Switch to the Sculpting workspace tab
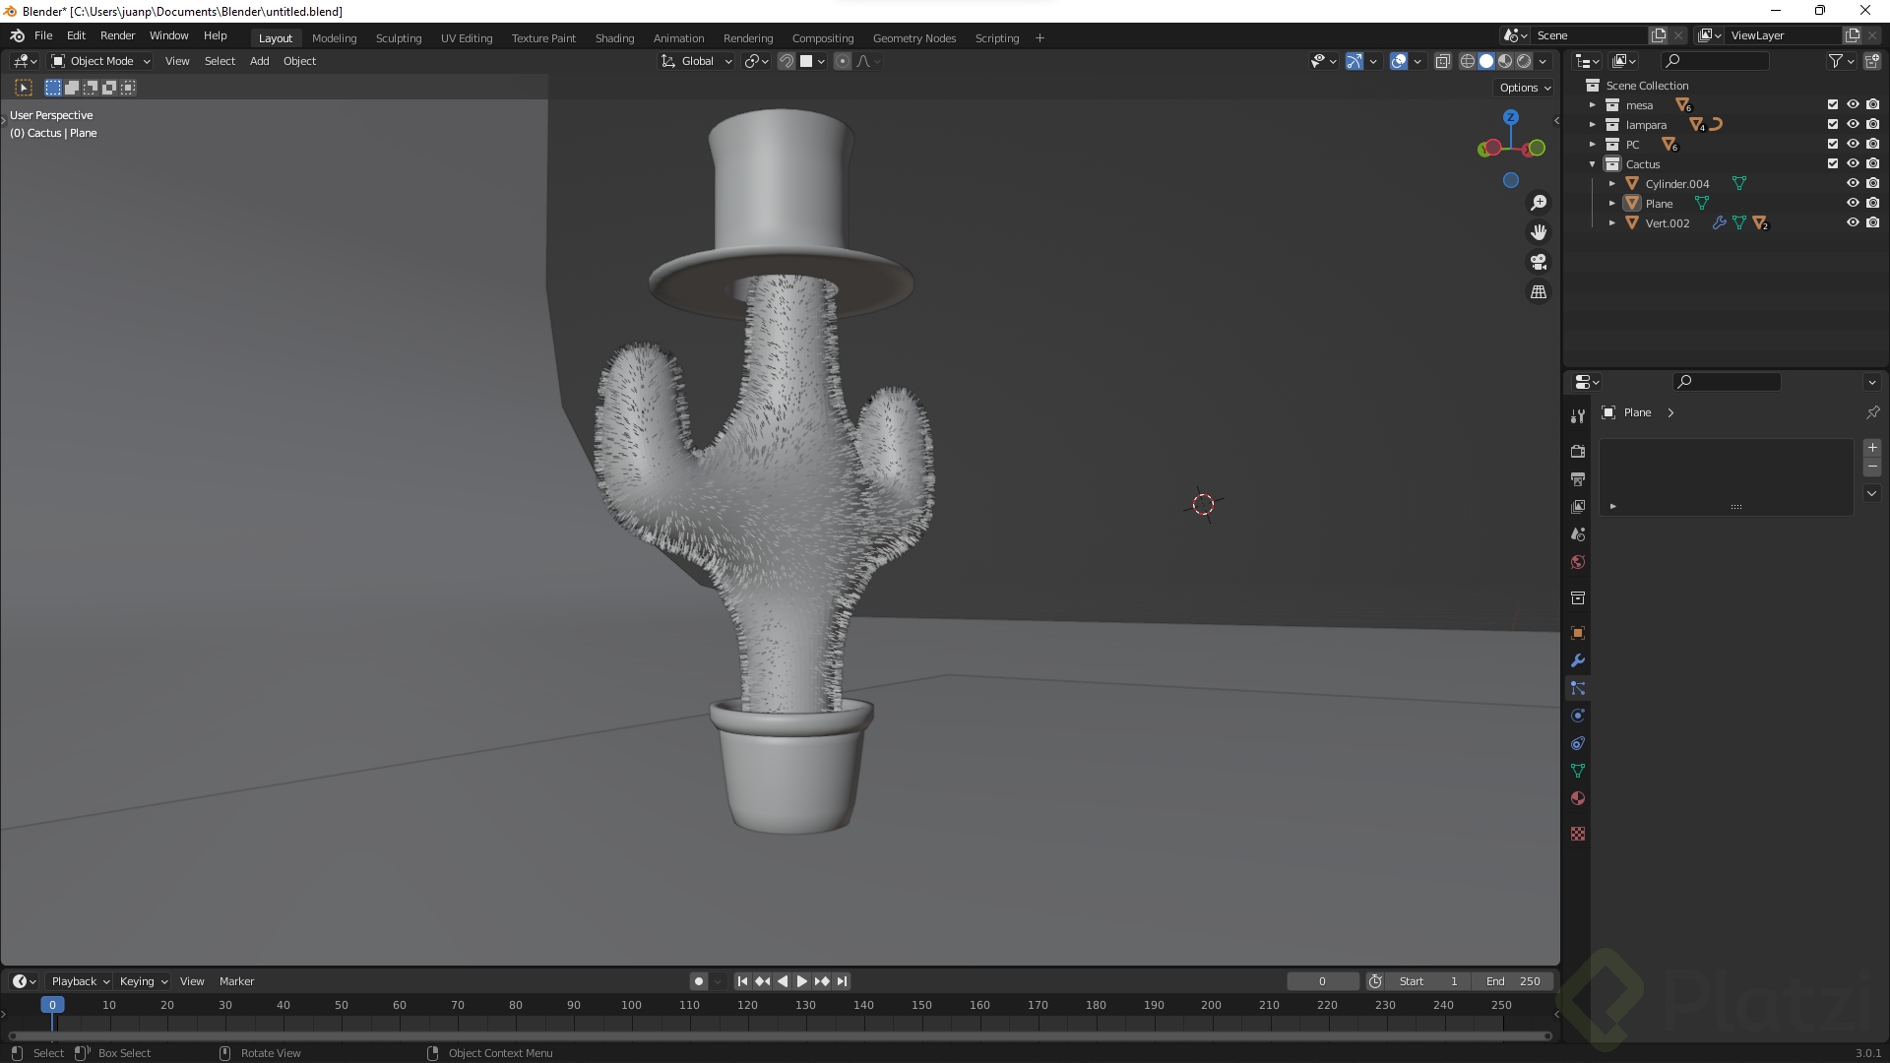This screenshot has width=1890, height=1063. coord(398,38)
